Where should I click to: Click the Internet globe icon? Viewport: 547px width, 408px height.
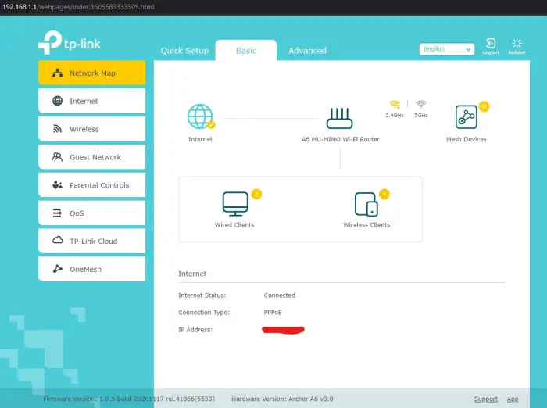coord(200,117)
